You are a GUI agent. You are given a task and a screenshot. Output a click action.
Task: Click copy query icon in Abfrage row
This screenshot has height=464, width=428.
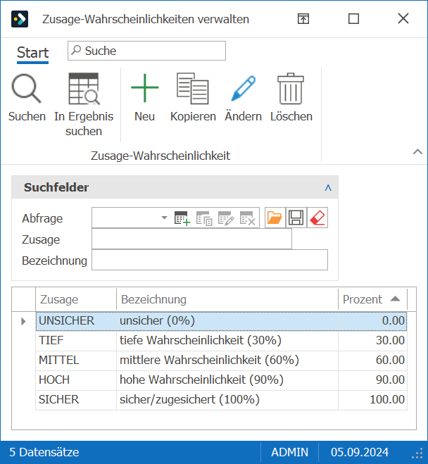click(x=204, y=218)
